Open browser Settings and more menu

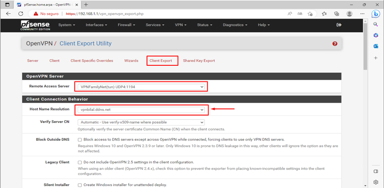[363, 14]
